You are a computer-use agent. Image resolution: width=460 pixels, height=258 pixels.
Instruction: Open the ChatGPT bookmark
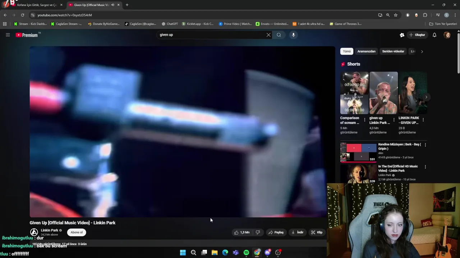(170, 24)
